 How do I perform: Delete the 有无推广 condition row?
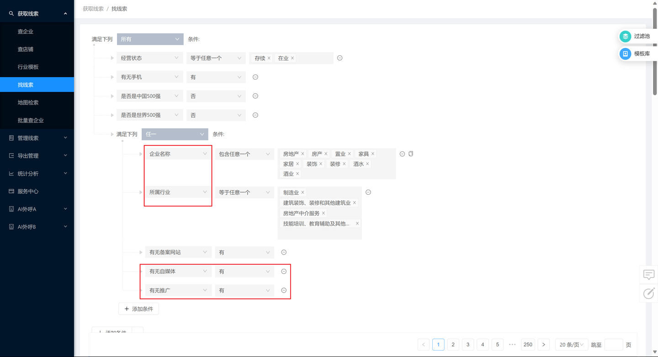click(284, 290)
